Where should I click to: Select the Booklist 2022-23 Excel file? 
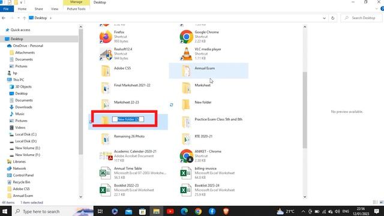[x=127, y=190]
